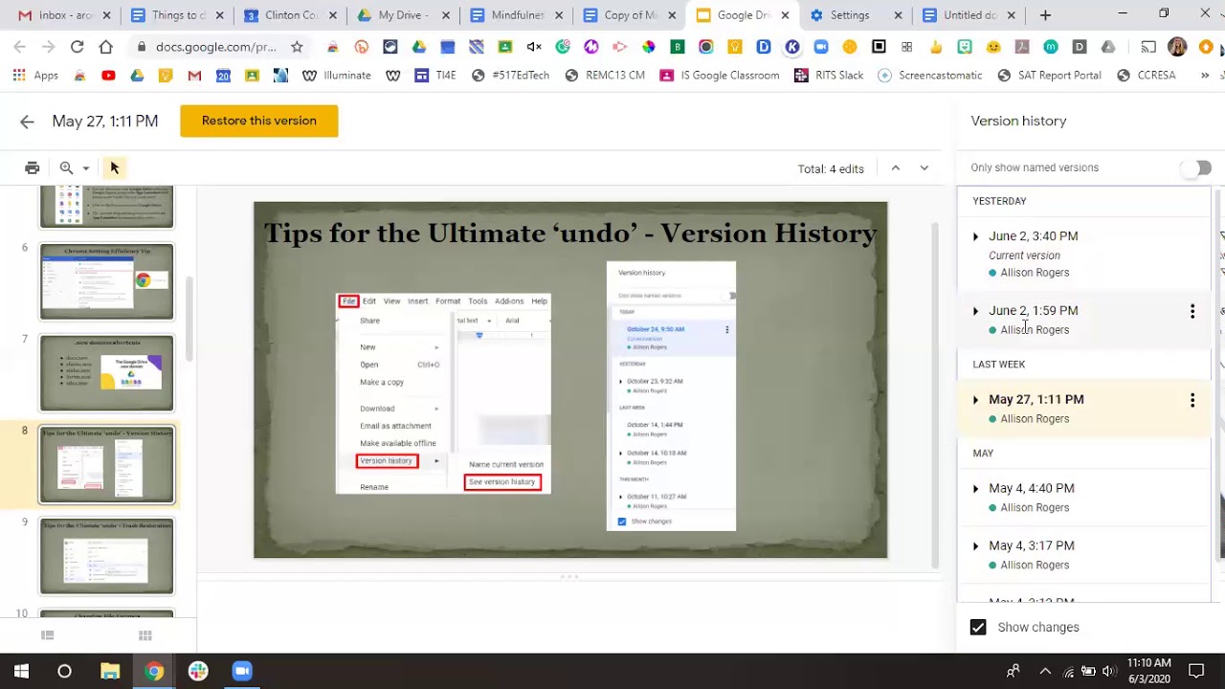Switch to the Untitled document tab
This screenshot has width=1225, height=689.
[967, 15]
